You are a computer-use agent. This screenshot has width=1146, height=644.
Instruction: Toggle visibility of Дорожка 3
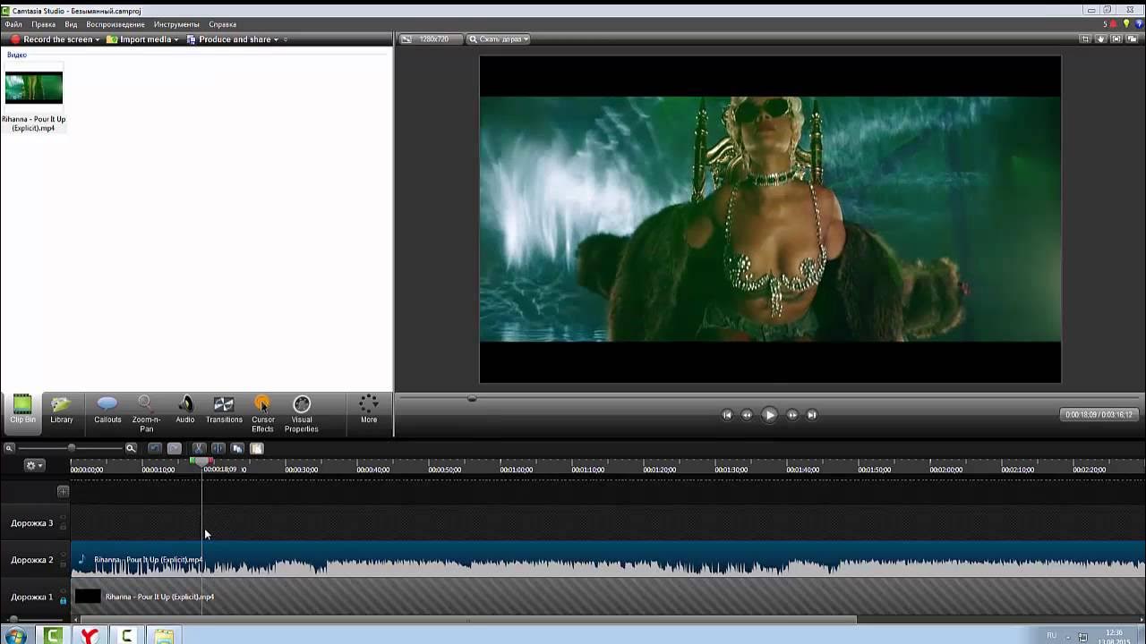[63, 519]
